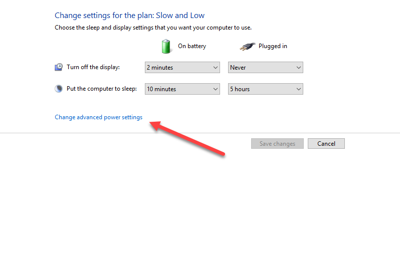Open the on-battery display timeout dropdown showing 2 minutes

[x=182, y=67]
